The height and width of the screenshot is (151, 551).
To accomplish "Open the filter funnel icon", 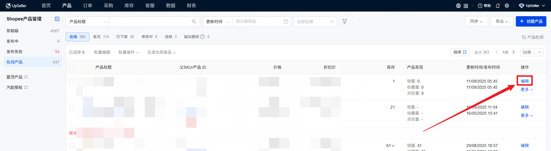I will [344, 22].
